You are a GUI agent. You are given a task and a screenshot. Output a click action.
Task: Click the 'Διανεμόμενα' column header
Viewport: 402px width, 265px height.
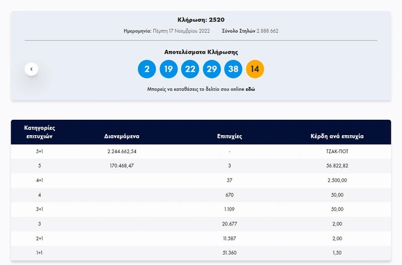(x=121, y=135)
